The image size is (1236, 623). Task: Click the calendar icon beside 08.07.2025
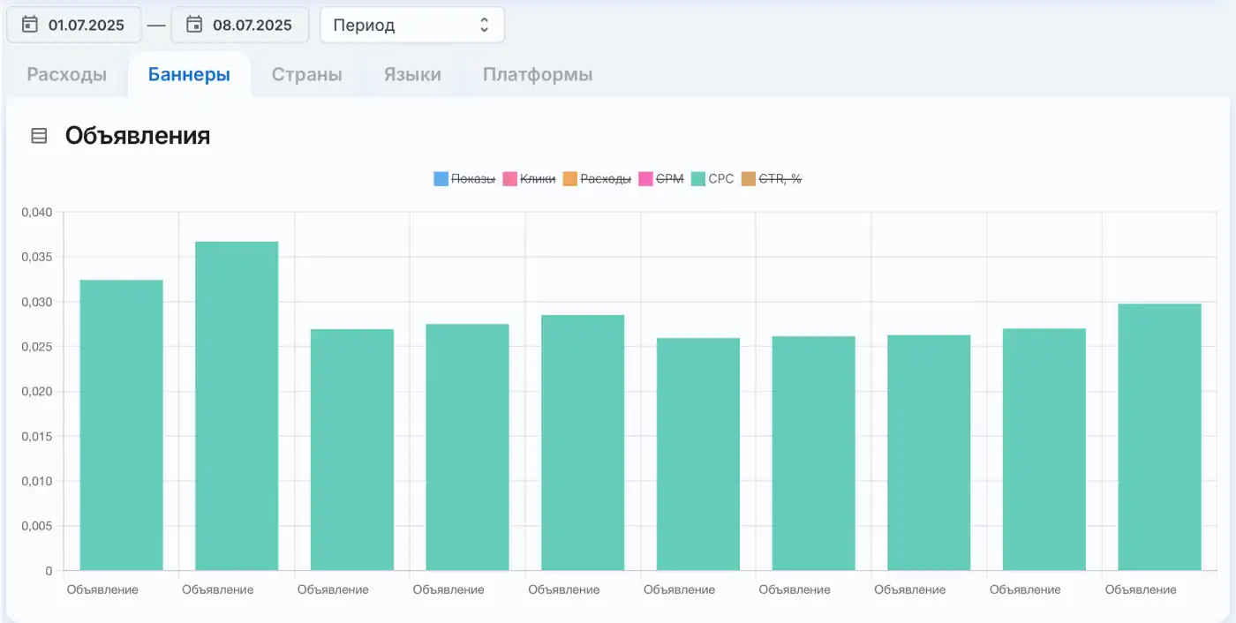click(x=194, y=25)
